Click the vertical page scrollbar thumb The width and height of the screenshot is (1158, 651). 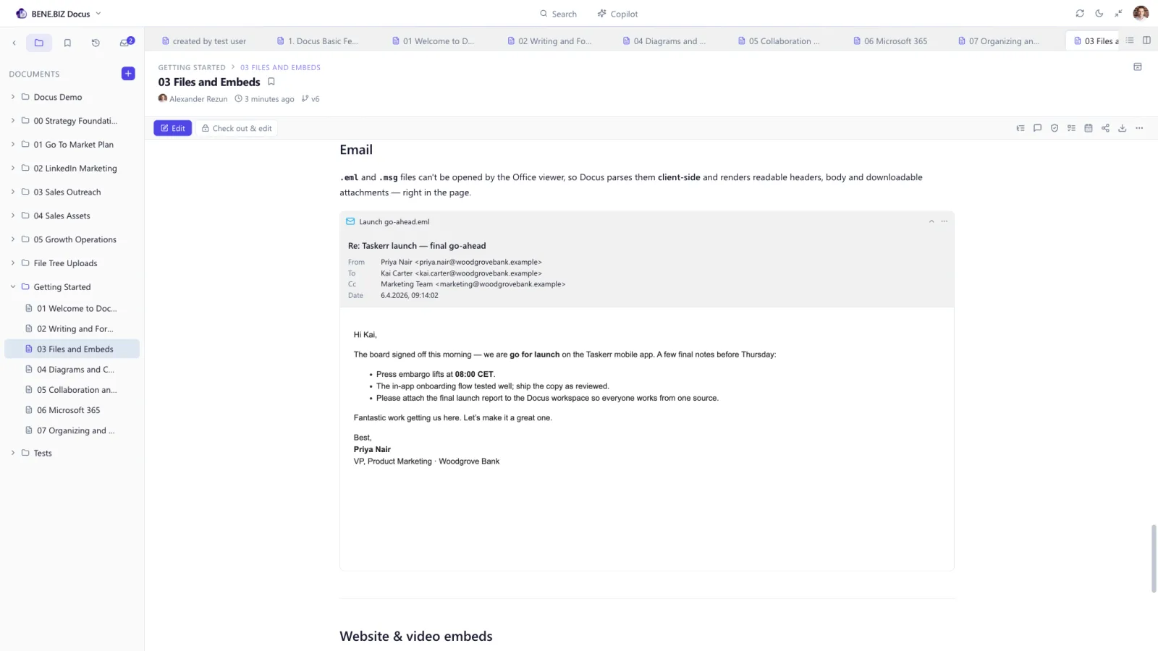click(1154, 559)
